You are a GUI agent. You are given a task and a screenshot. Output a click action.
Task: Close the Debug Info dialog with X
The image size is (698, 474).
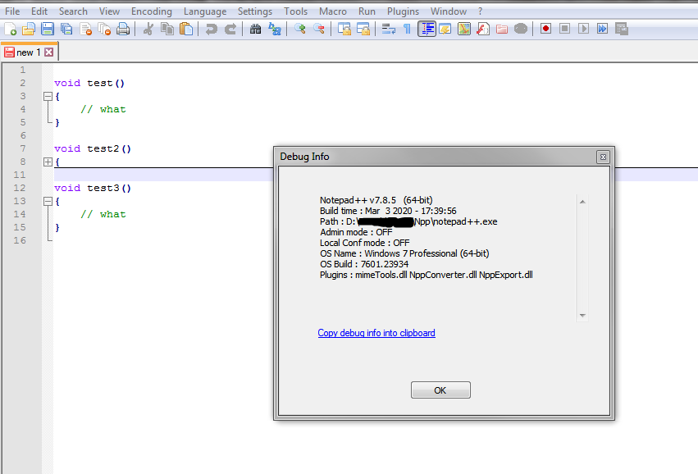pos(603,157)
